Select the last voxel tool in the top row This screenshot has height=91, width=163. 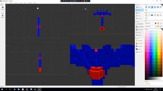161,7
